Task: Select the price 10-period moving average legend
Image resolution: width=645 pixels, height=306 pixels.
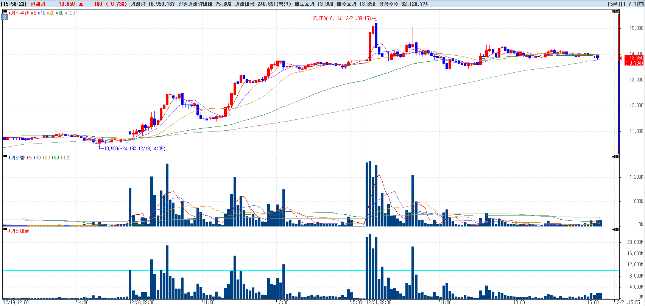Action: click(42, 13)
